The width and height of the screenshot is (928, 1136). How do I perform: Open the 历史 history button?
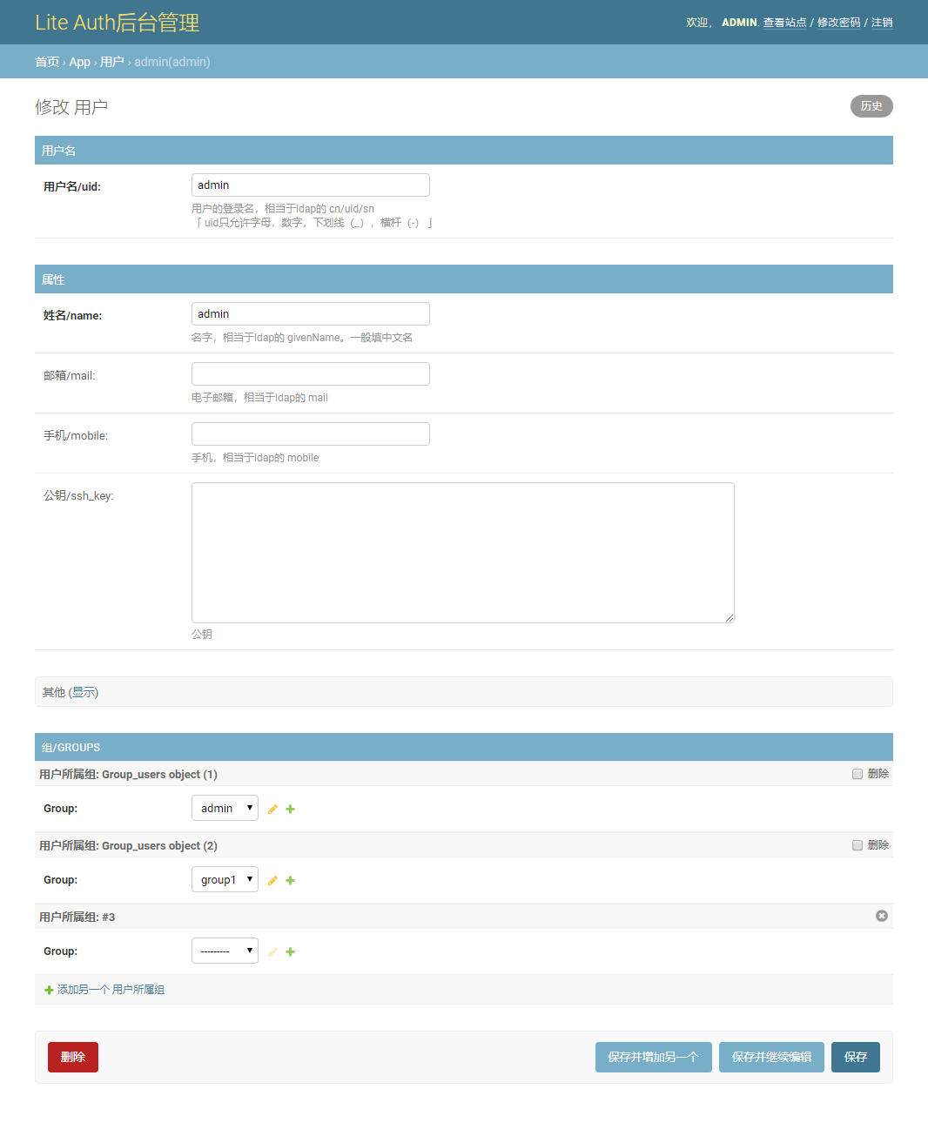pos(871,106)
